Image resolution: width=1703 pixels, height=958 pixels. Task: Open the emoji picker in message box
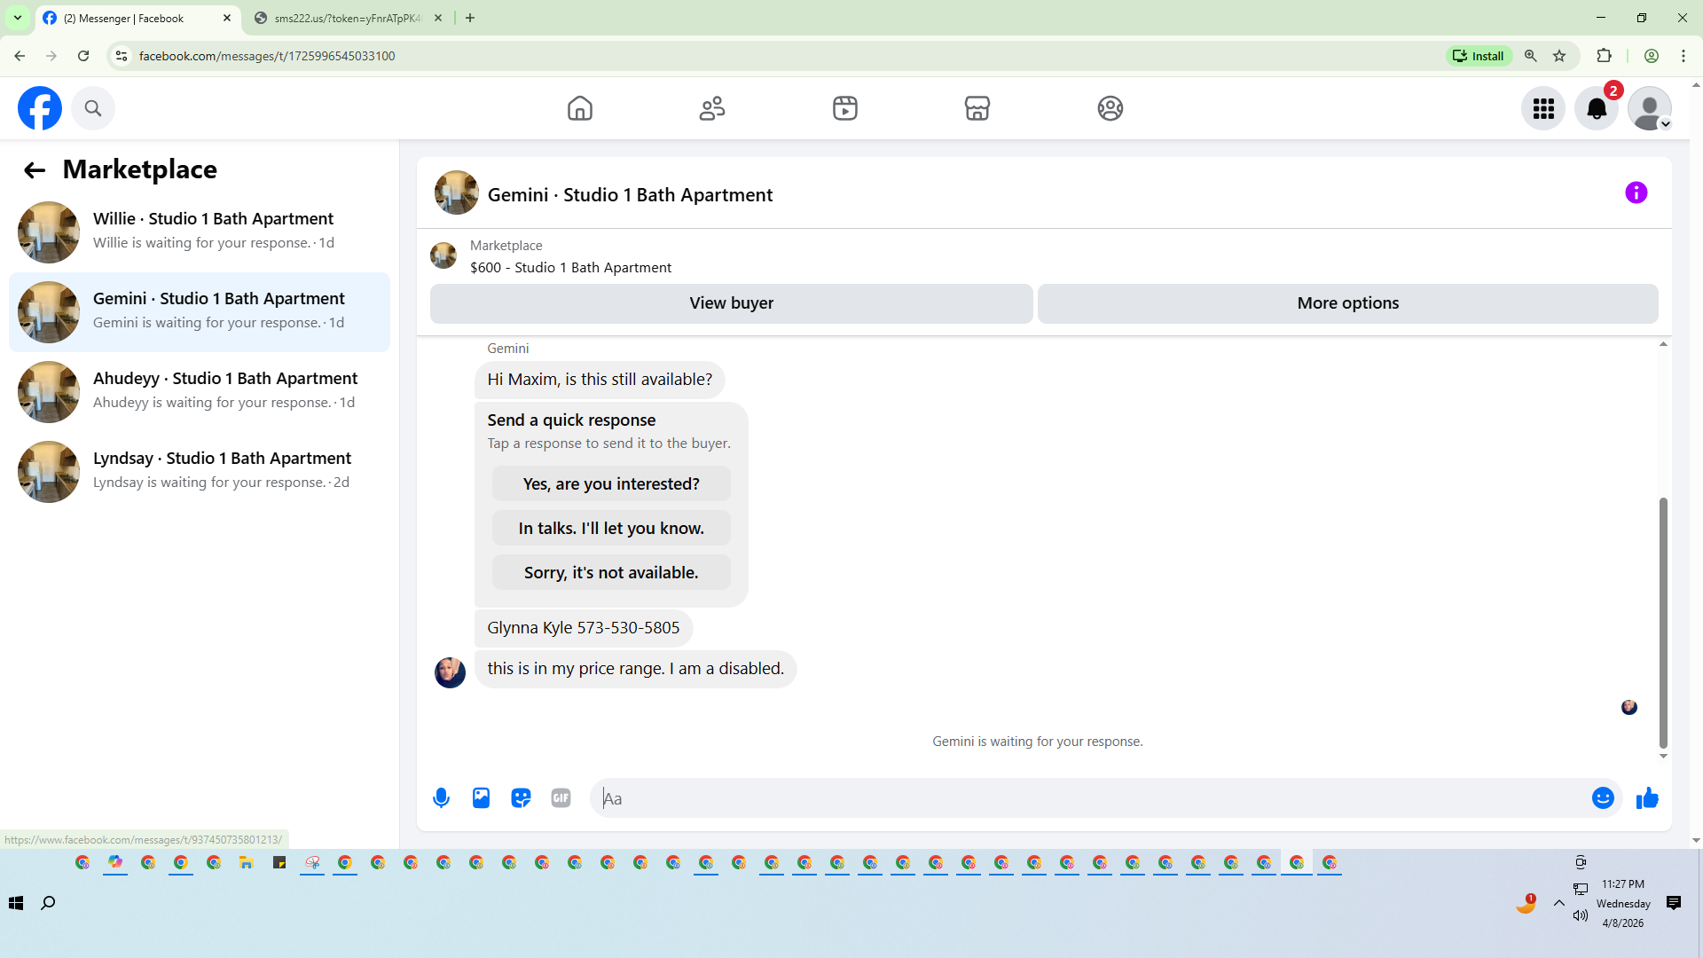pos(1602,798)
